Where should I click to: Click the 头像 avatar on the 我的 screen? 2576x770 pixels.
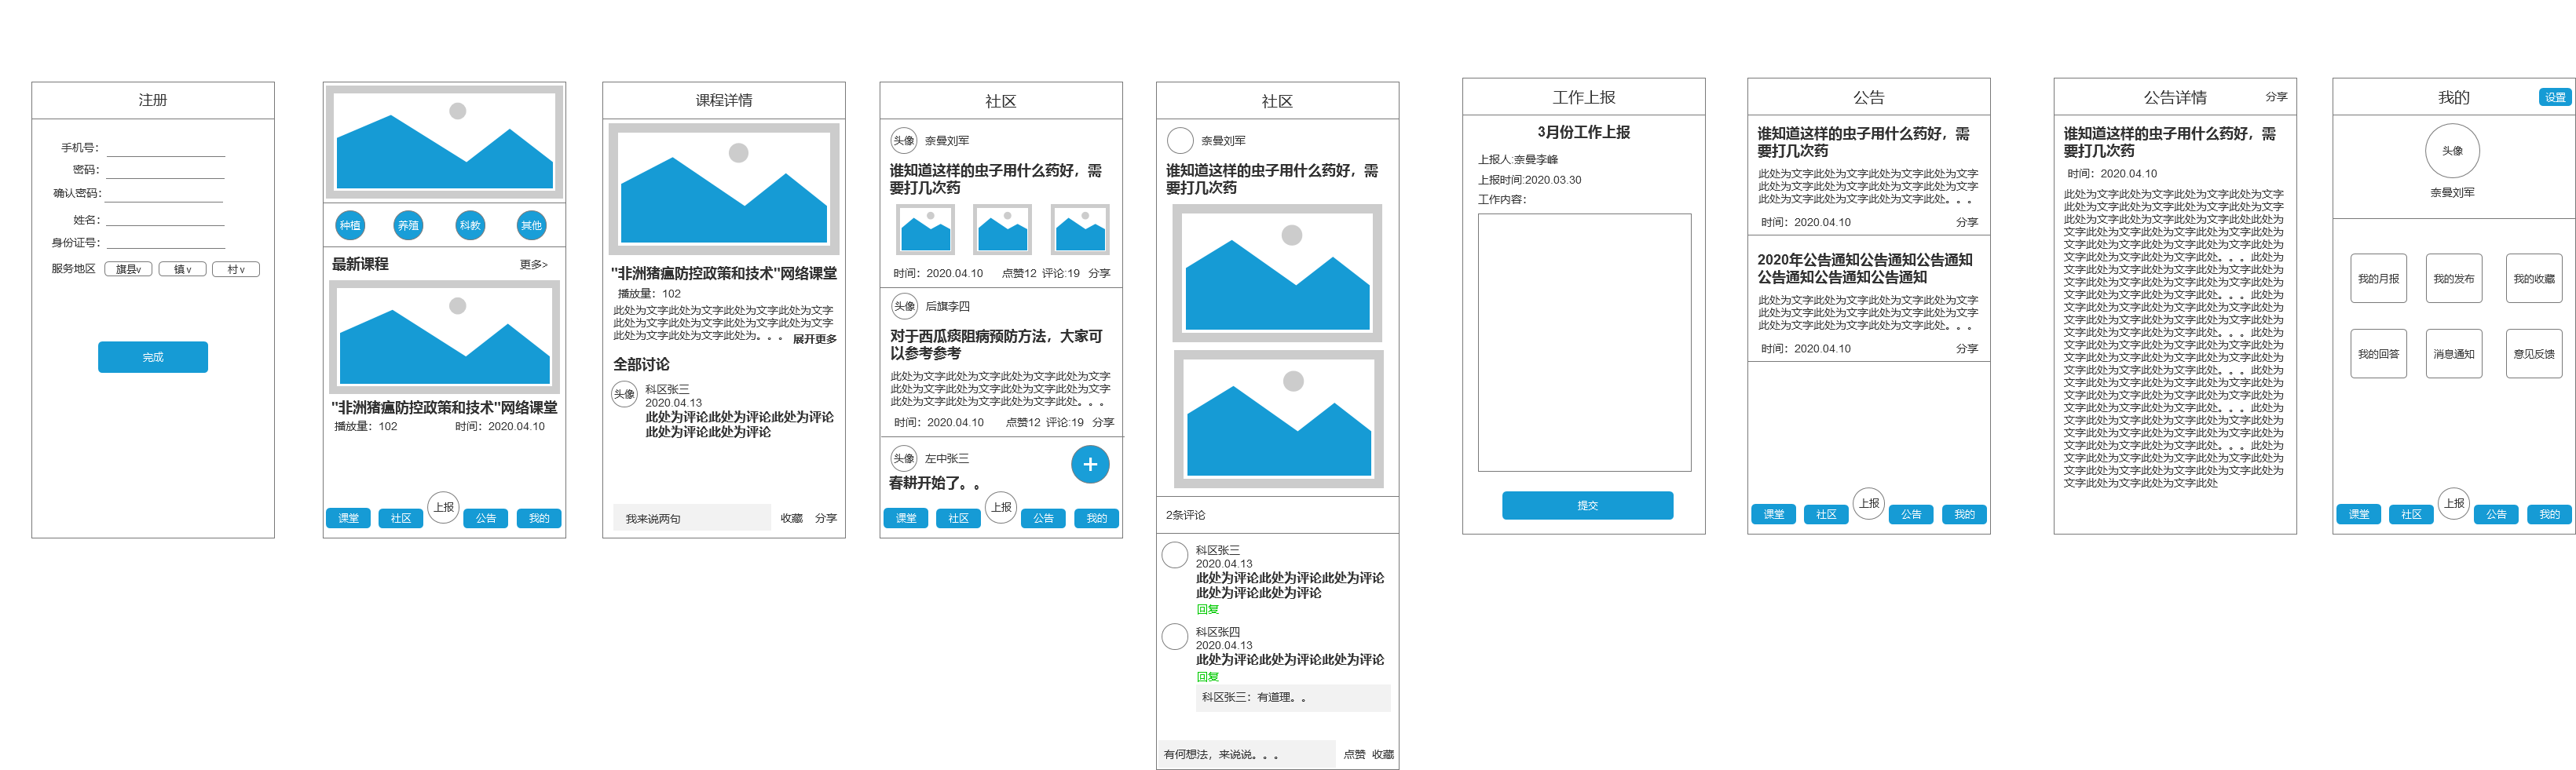coord(2452,151)
